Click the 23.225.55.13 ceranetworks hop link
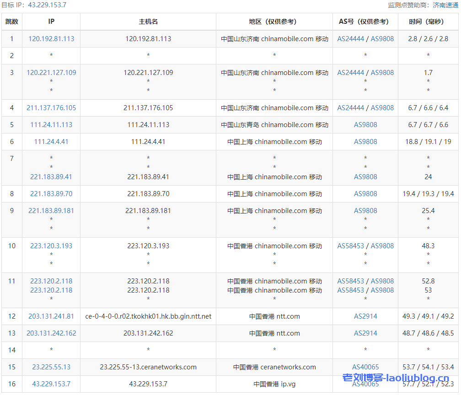 [50, 367]
